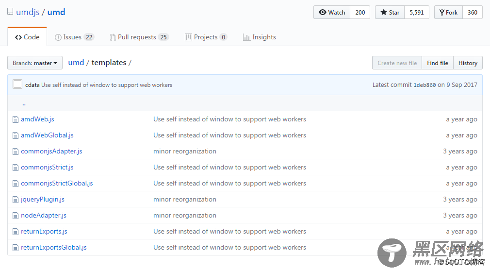The image size is (490, 270).
Task: Open 'minor reorganization' commit for jqueryPlugin.js
Action: click(185, 199)
